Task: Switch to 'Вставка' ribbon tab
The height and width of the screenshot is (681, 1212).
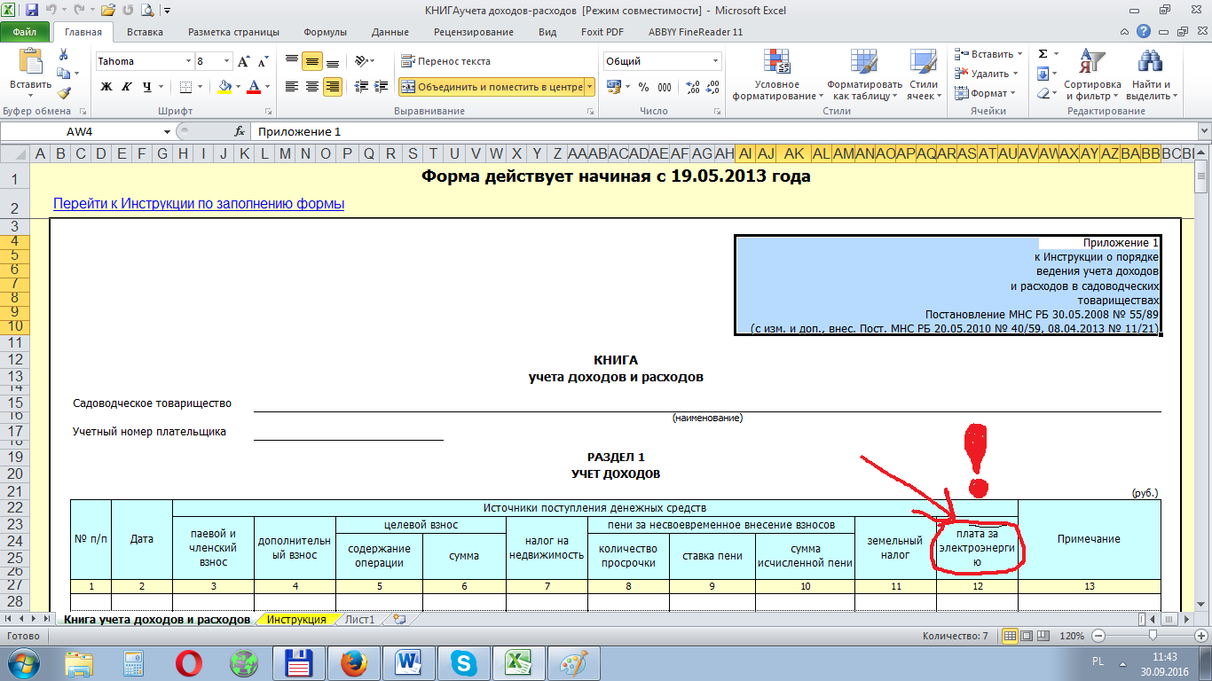Action: (x=145, y=31)
